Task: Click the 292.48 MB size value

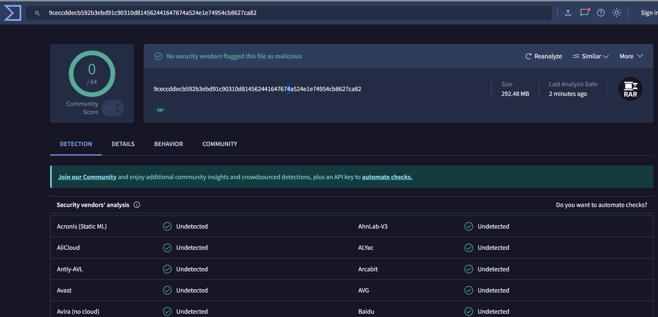Action: pyautogui.click(x=515, y=94)
